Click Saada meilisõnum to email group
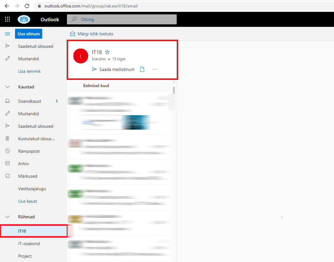Screen dimensions: 334x262 (113, 69)
